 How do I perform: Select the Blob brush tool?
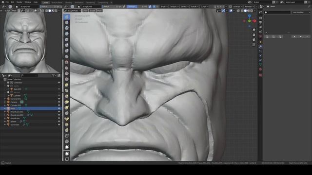67,51
